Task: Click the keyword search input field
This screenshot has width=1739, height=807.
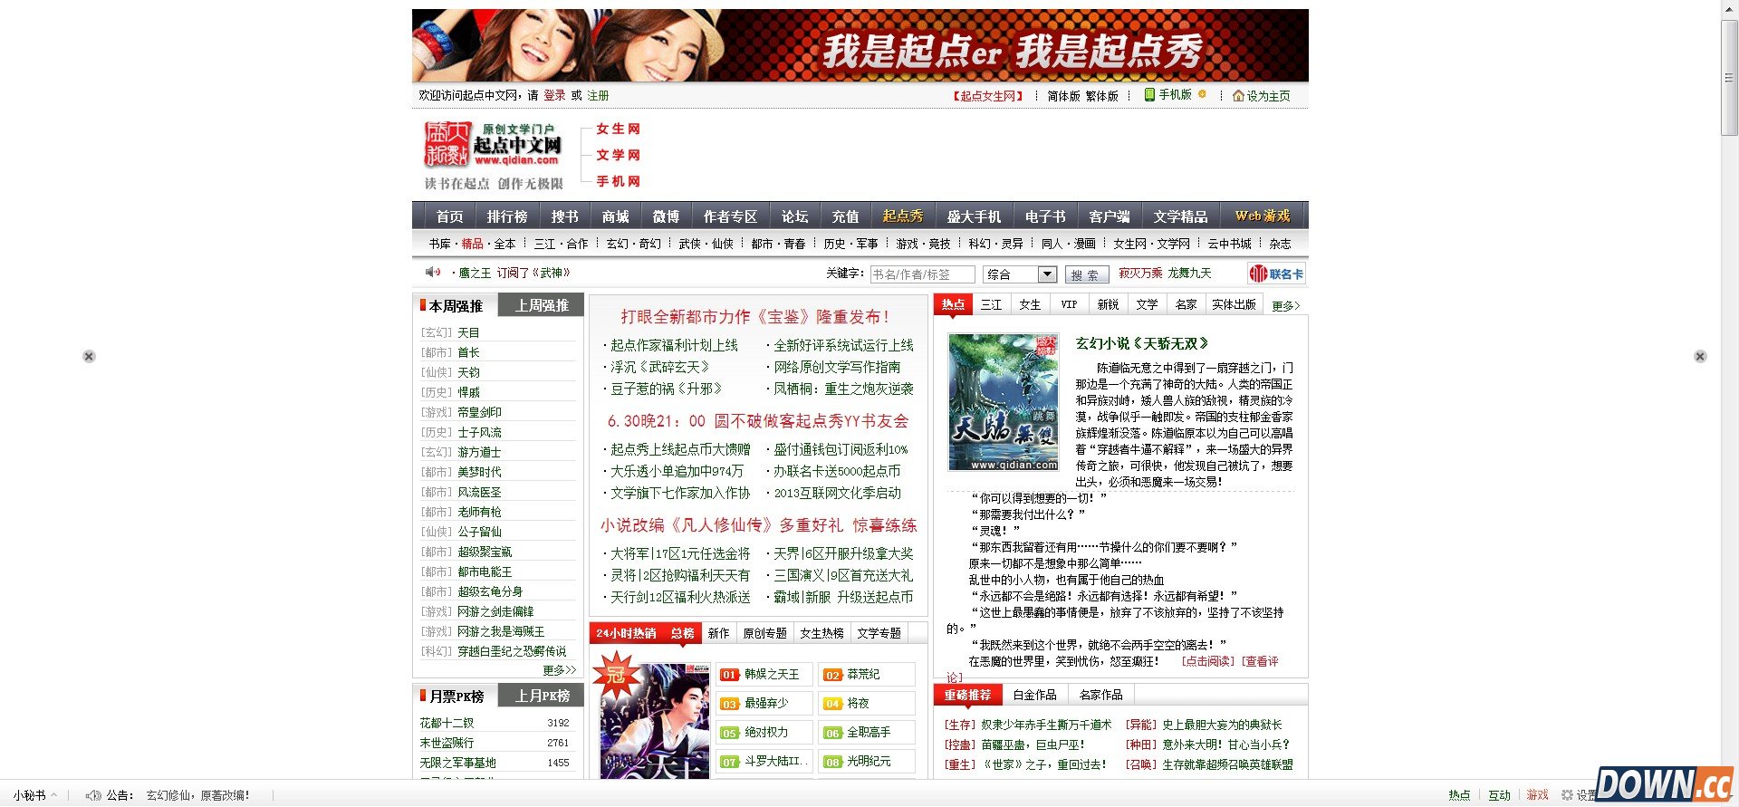Action: pyautogui.click(x=922, y=274)
